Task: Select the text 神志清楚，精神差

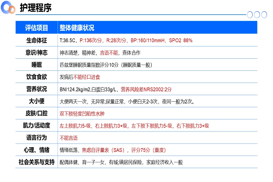Action: pyautogui.click(x=78, y=53)
